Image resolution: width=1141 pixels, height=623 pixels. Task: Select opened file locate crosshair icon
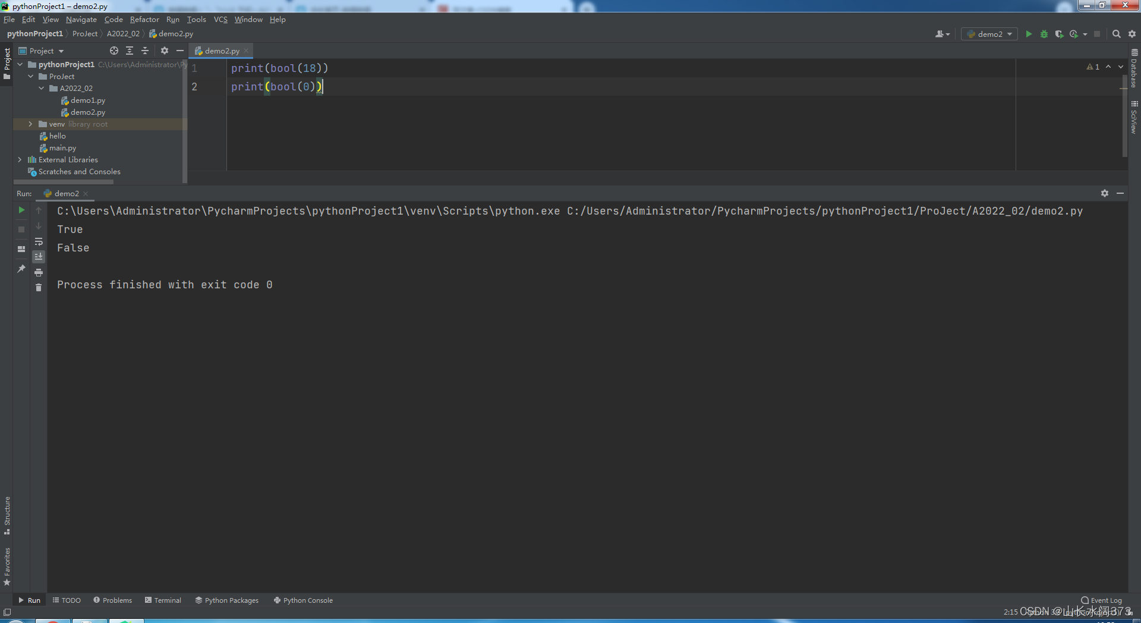pos(114,51)
